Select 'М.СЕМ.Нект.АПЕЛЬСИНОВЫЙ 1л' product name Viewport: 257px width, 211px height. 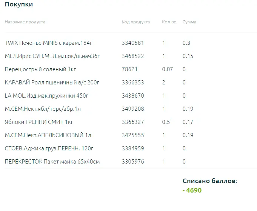pyautogui.click(x=48, y=135)
